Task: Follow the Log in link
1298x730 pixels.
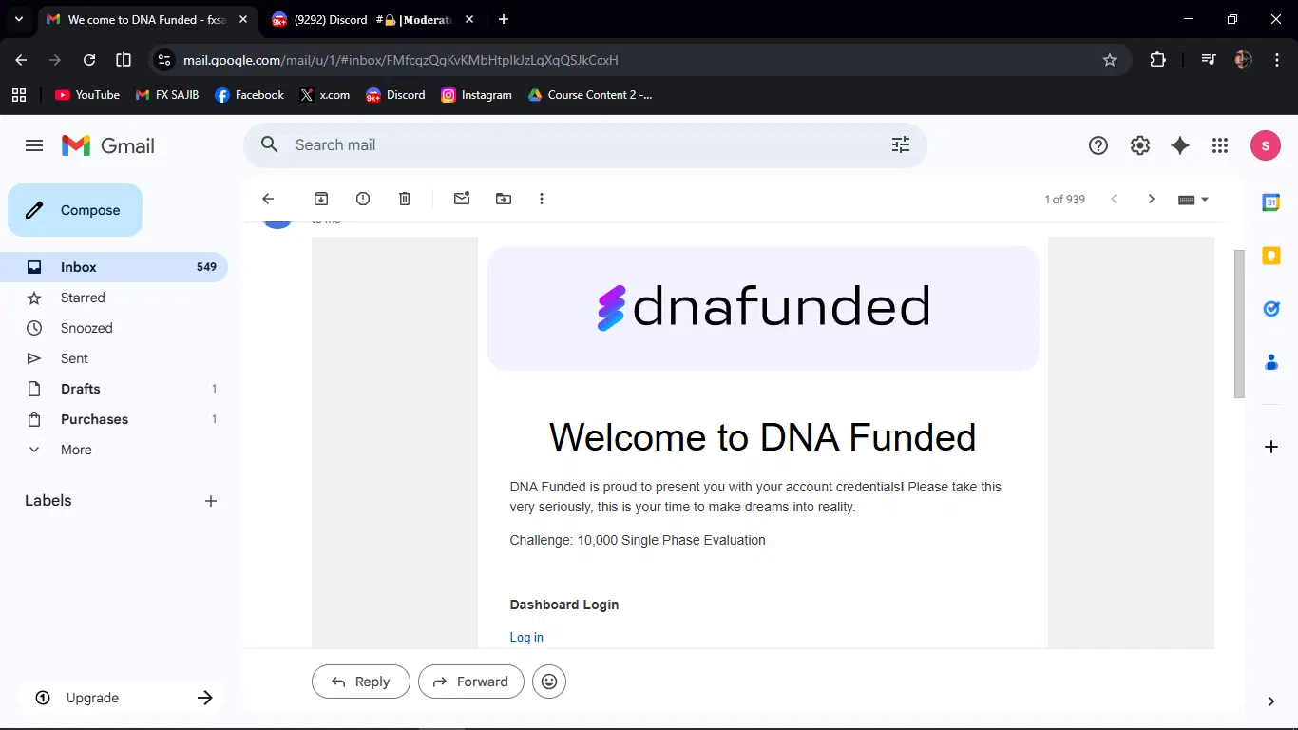Action: (526, 637)
